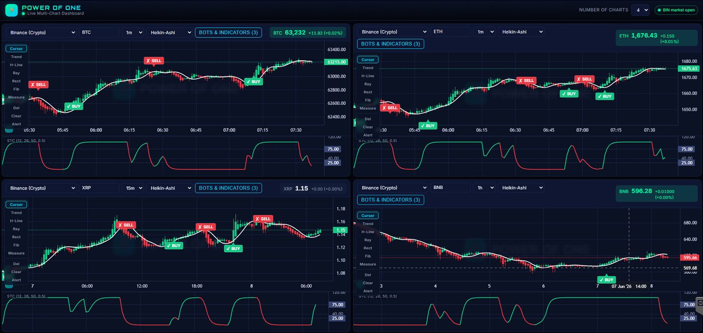Open the exchange dropdown in the BTC chart

[41, 33]
